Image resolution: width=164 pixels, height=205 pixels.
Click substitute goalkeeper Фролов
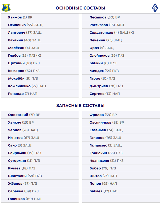tap(97, 115)
